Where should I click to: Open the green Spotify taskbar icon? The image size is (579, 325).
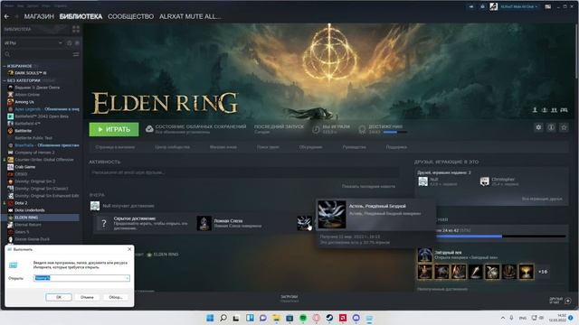point(303,318)
